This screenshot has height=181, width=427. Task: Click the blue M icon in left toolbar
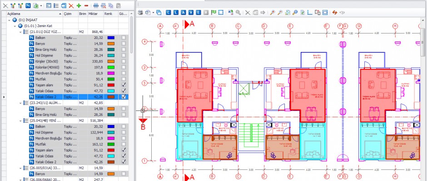coord(28,6)
